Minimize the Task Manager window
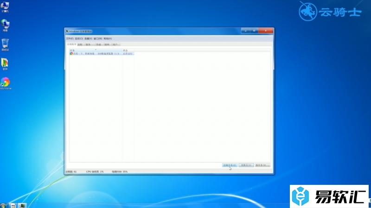371x208 pixels. (x=246, y=31)
